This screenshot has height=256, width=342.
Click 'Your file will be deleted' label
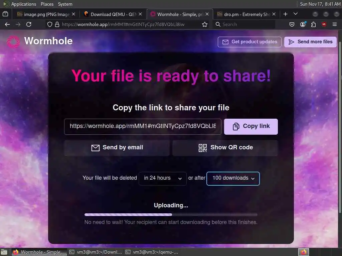pyautogui.click(x=110, y=178)
